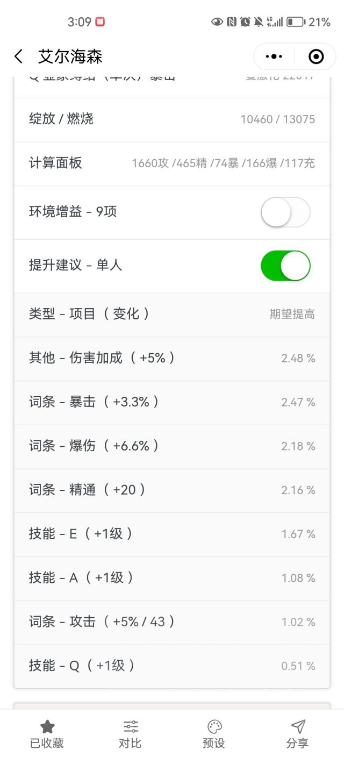Open the mini program three-dots menu
This screenshot has height=757, width=344.
tap(274, 56)
